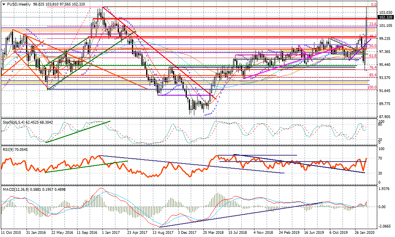
Task: Click the 101.105 price axis label
Action: [x=386, y=25]
